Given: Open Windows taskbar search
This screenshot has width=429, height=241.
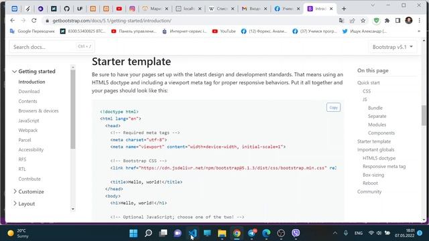Looking at the screenshot, I should pos(148,233).
